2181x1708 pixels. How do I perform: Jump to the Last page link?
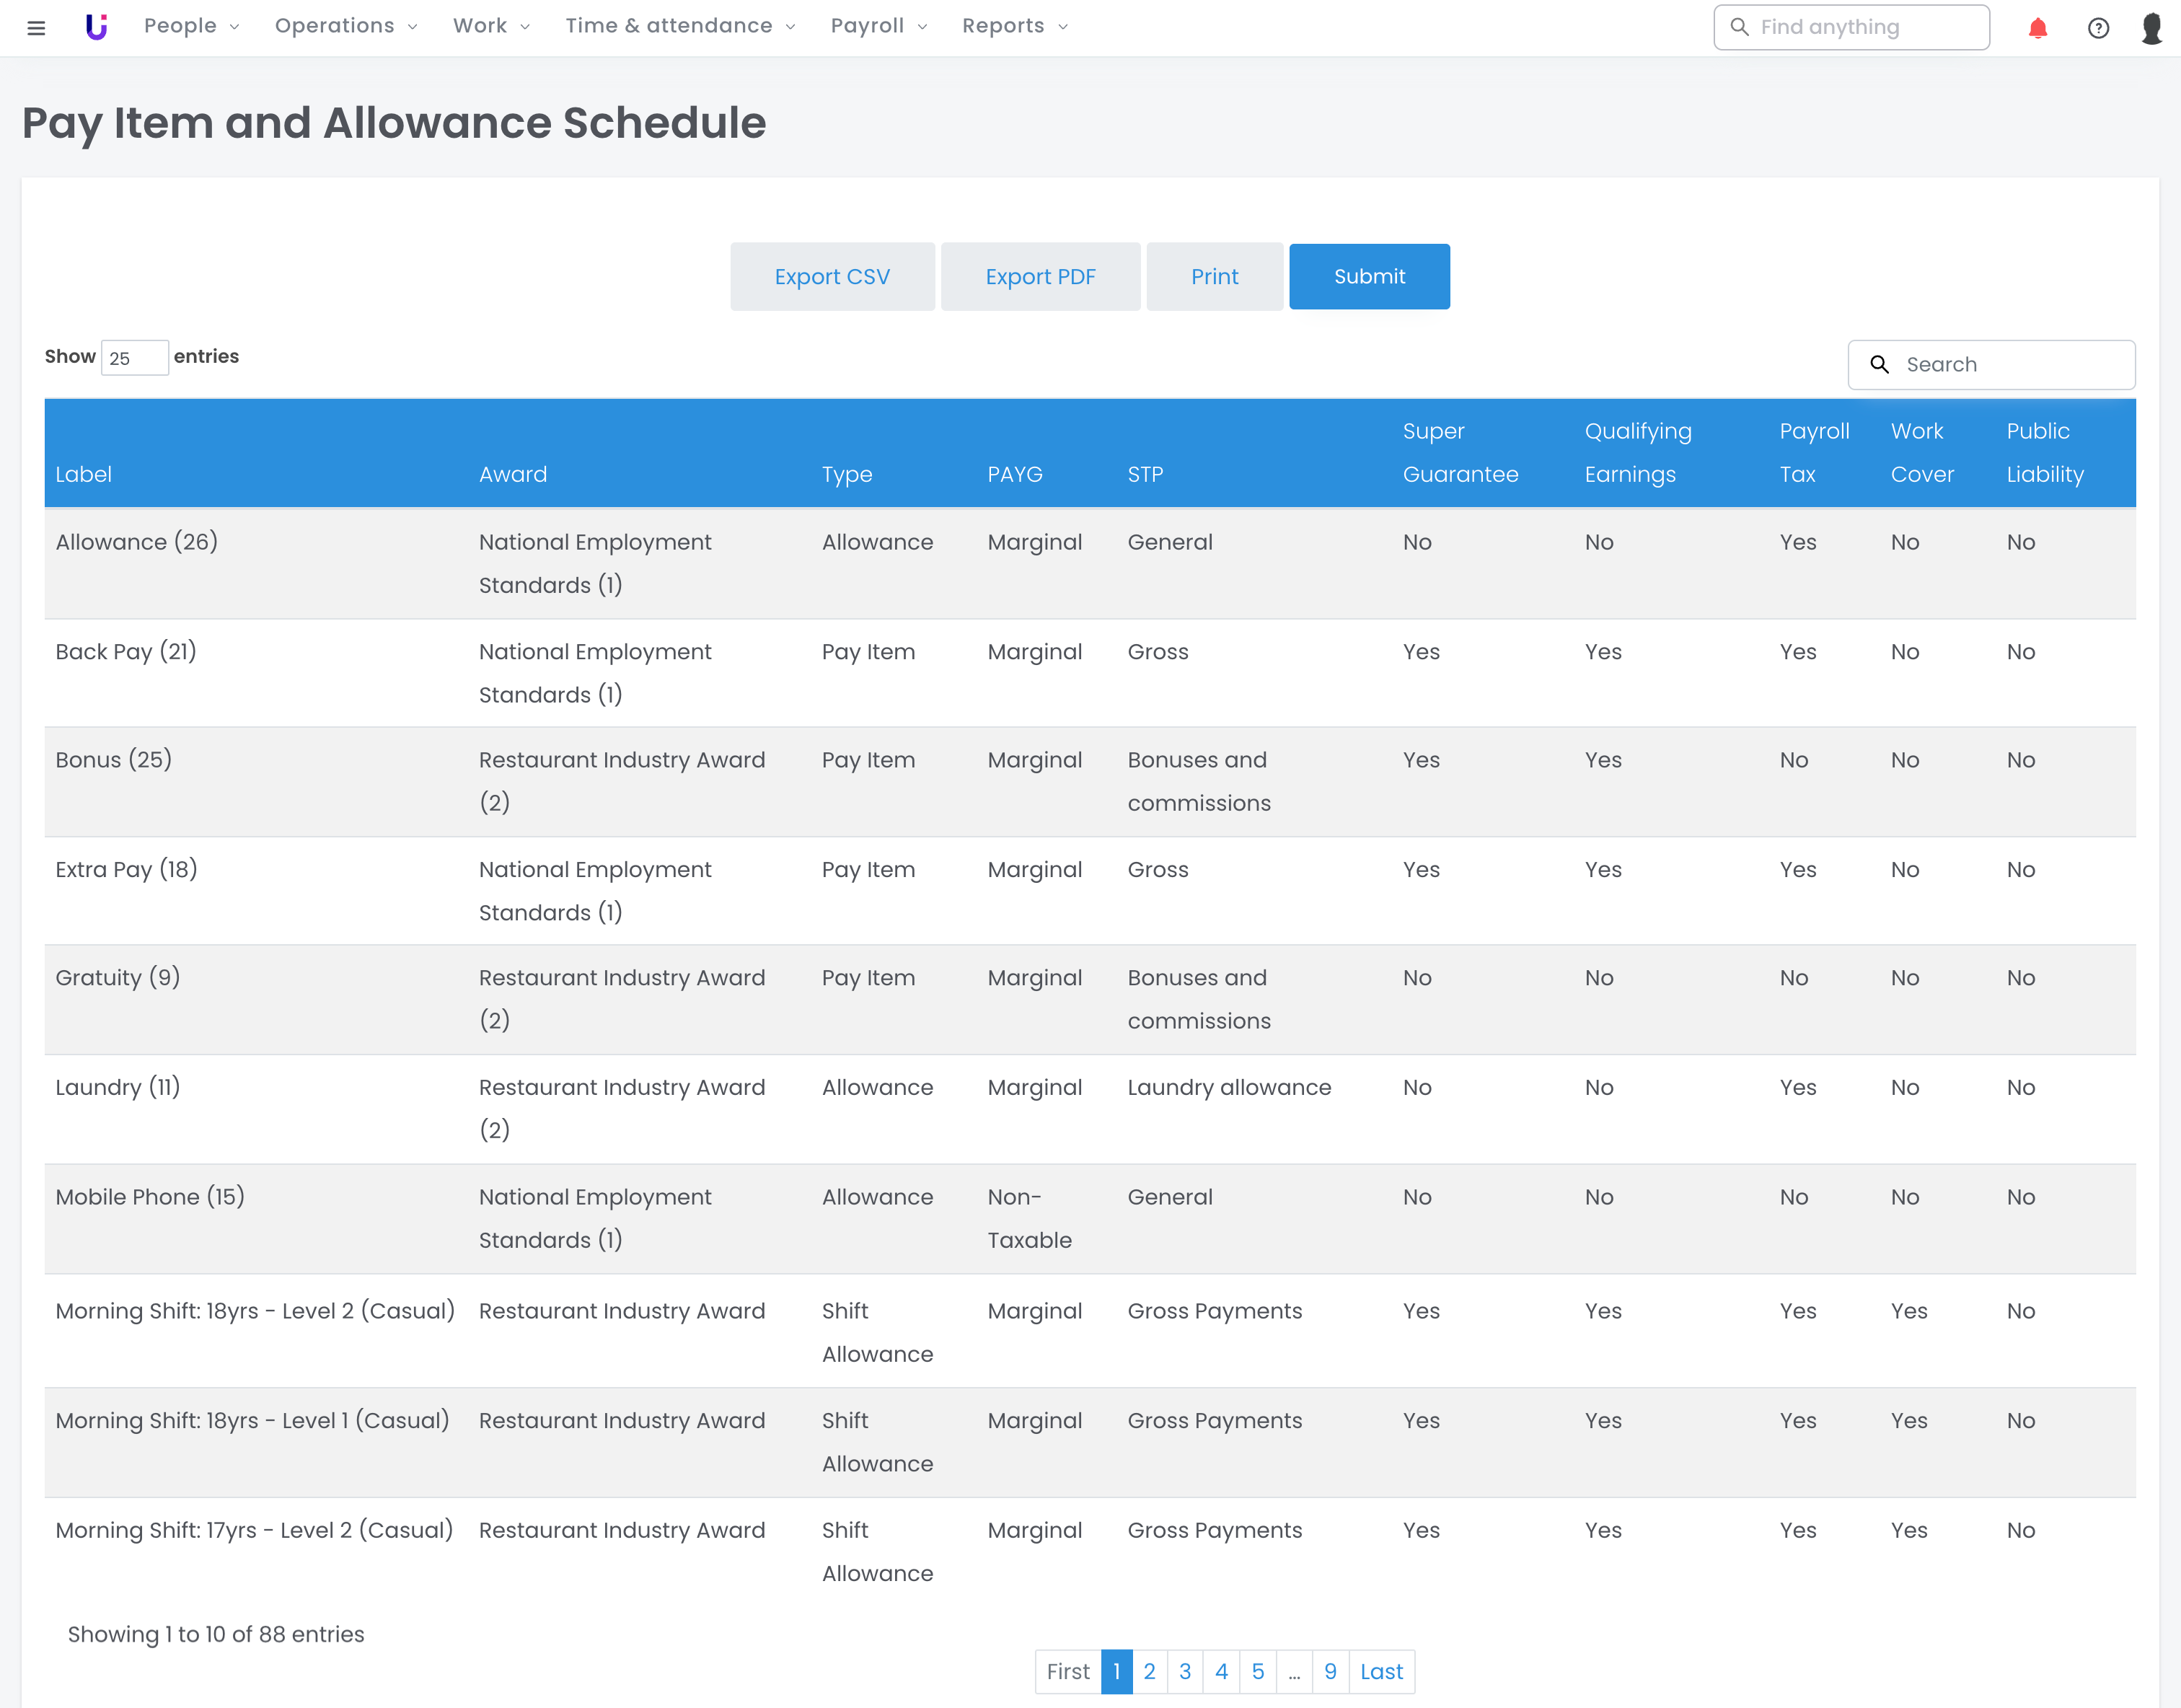pos(1381,1671)
